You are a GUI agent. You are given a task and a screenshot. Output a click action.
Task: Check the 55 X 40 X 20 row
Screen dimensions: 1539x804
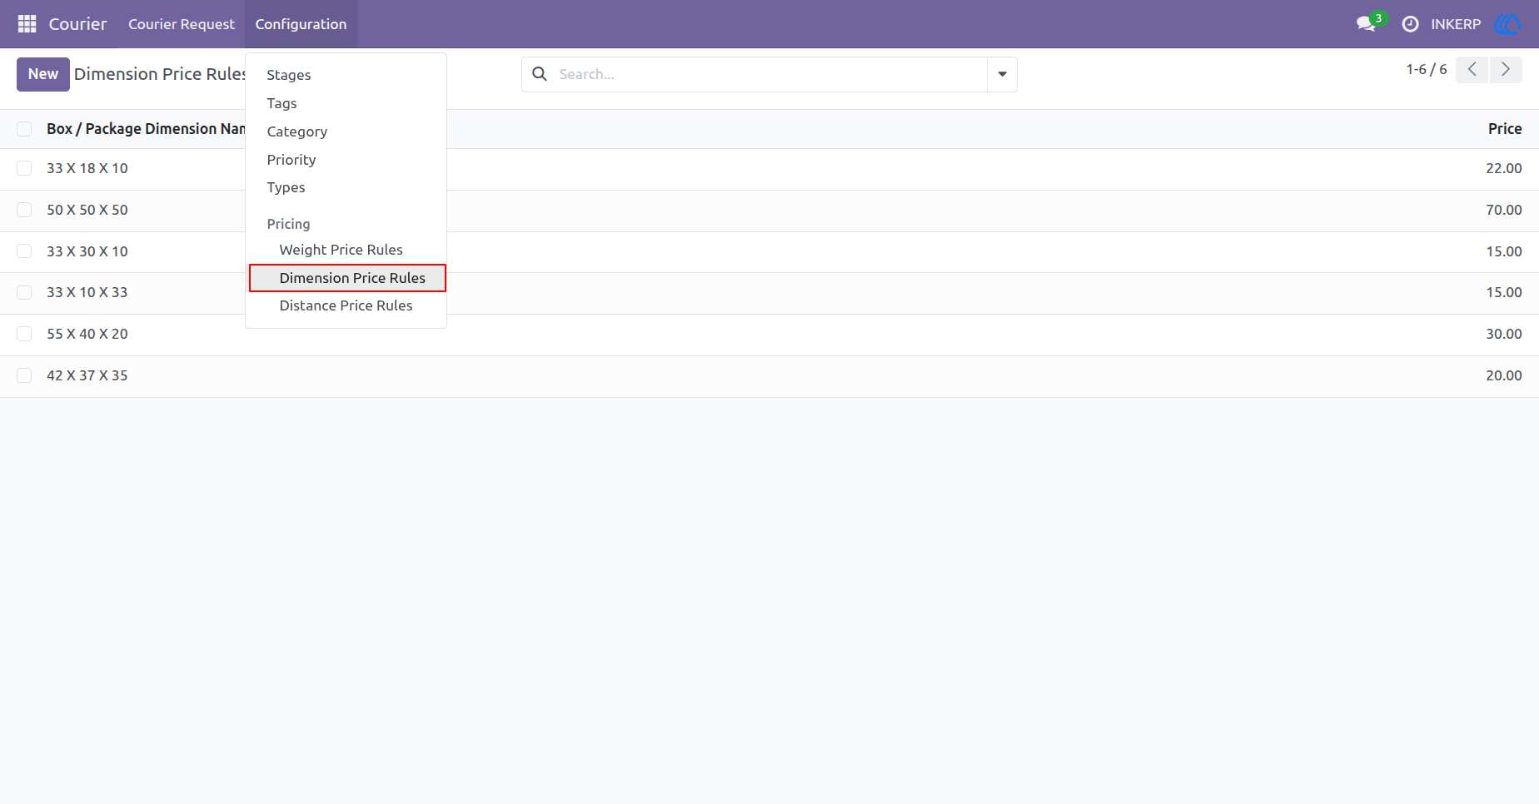[24, 334]
